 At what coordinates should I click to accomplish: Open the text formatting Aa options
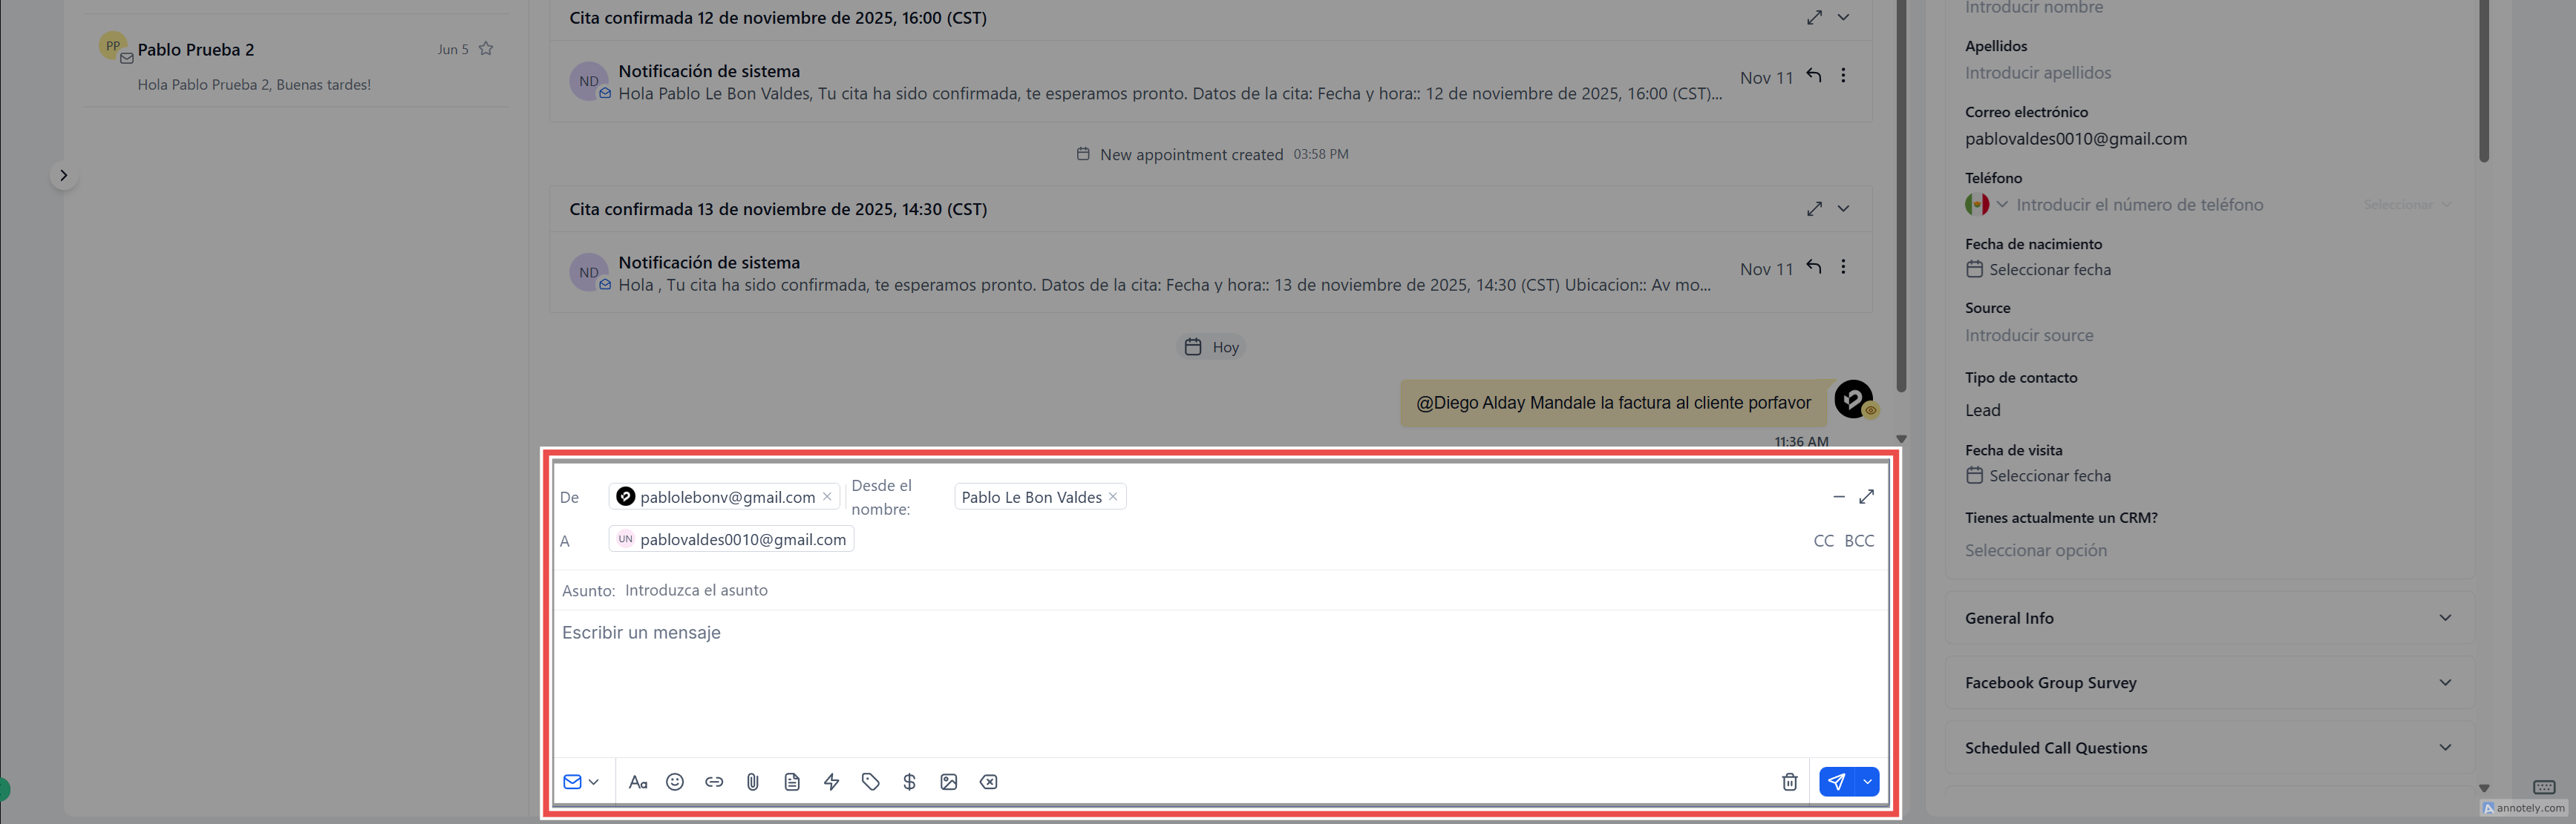coord(637,782)
